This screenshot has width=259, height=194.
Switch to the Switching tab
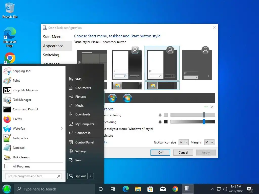point(57,55)
